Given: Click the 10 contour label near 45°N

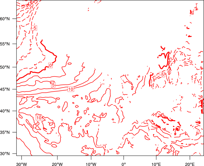Looking at the screenshot, I should point(71,89).
